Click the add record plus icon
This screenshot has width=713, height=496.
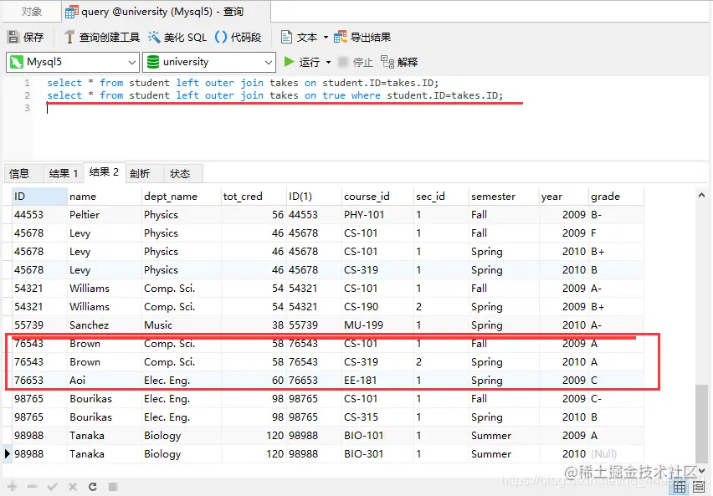coord(13,487)
